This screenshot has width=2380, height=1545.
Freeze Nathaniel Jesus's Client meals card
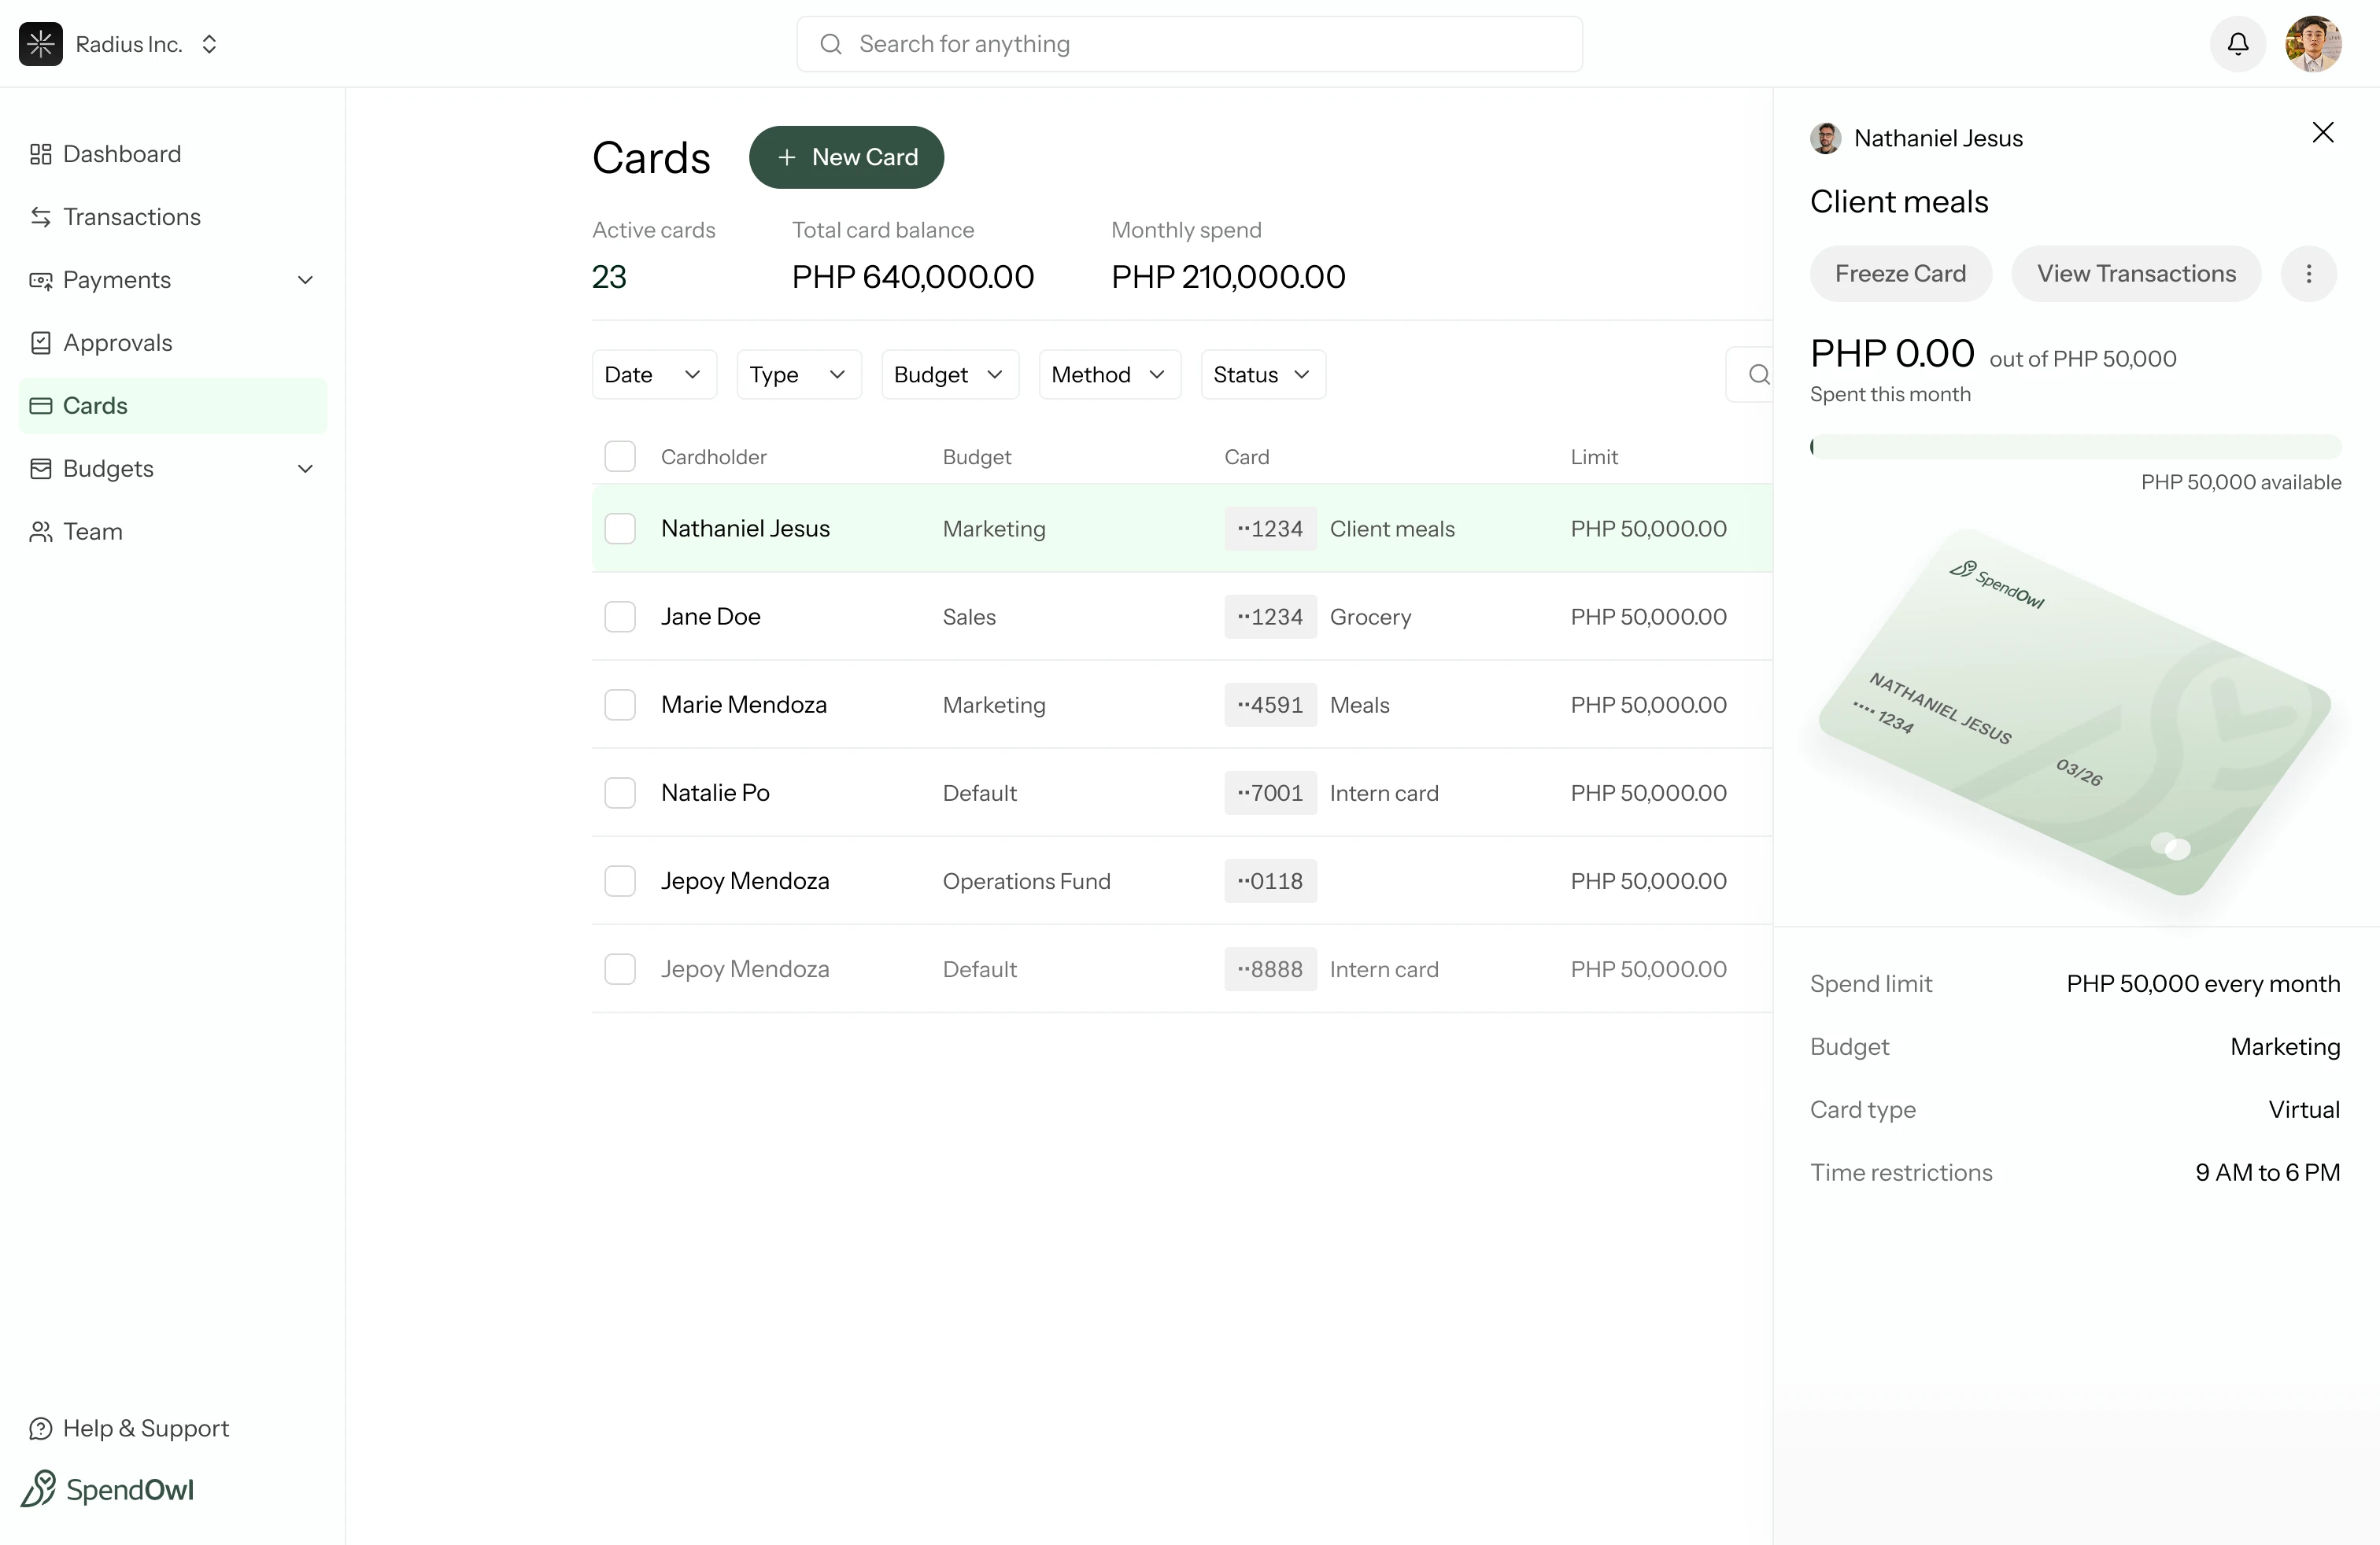point(1899,273)
